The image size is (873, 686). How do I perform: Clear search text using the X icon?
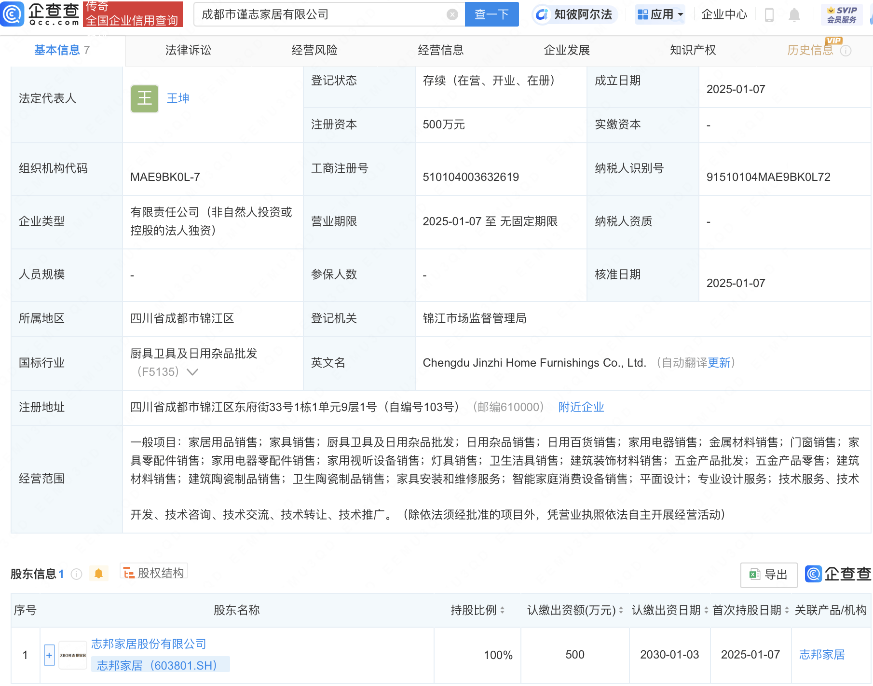[451, 14]
